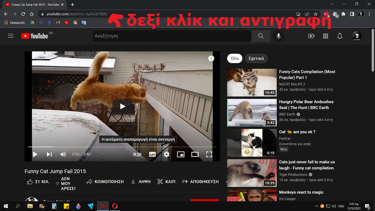
Task: Start voice search with the microphone
Action: pyautogui.click(x=279, y=36)
